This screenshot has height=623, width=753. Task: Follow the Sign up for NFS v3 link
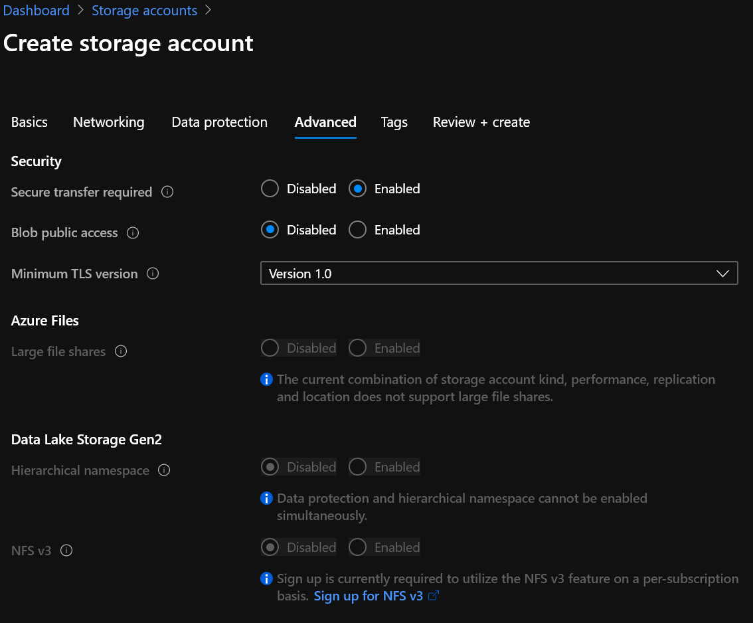[369, 596]
